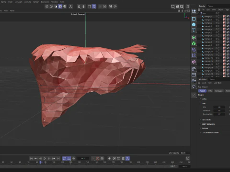This screenshot has width=230, height=172.
Task: Click the Cube primitive icon in the side palette
Action: coord(194,24)
